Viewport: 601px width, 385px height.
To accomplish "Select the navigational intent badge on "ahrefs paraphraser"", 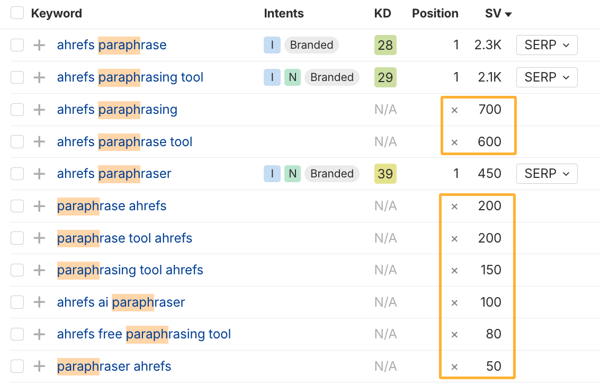I will pos(292,173).
